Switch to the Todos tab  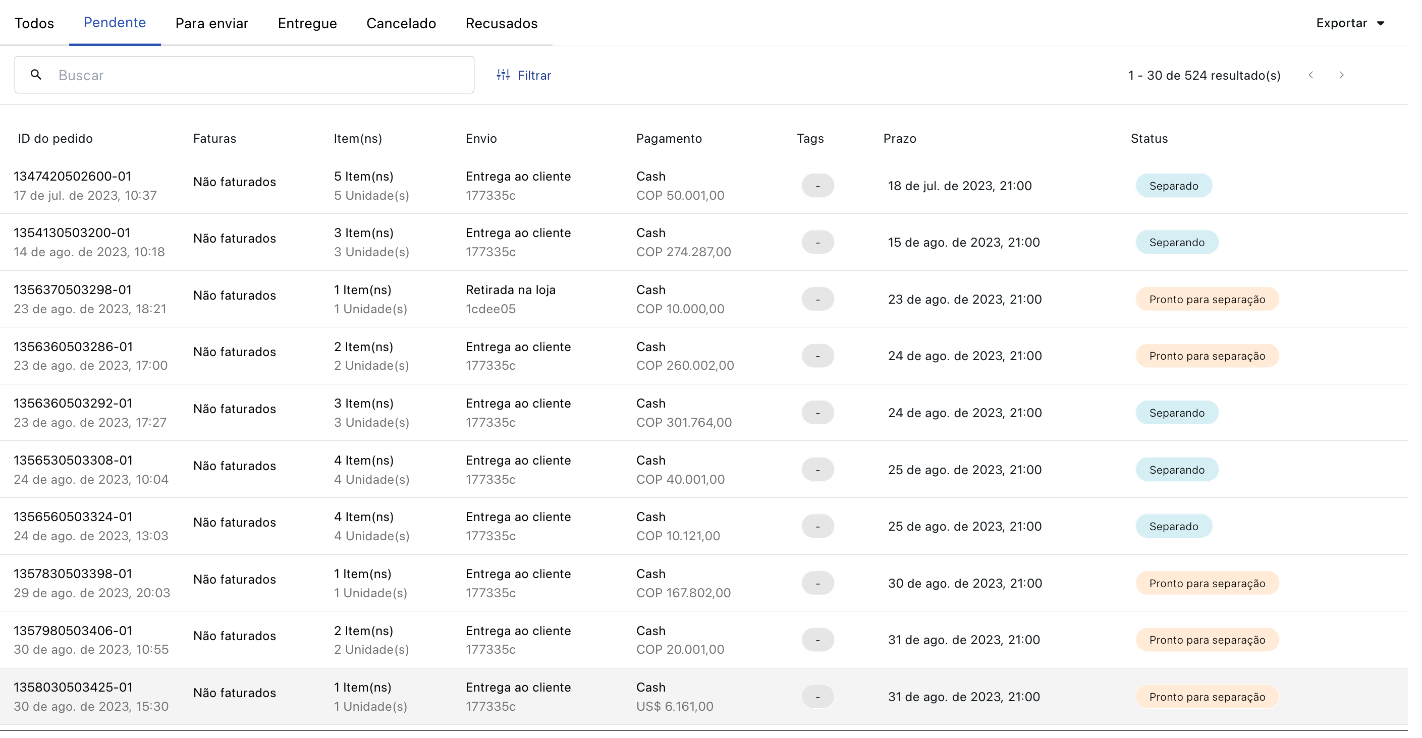click(x=34, y=23)
